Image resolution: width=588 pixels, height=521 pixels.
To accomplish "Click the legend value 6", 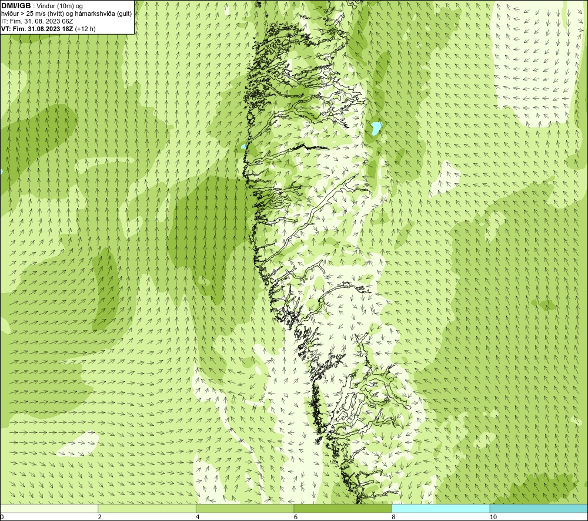I will [x=296, y=517].
